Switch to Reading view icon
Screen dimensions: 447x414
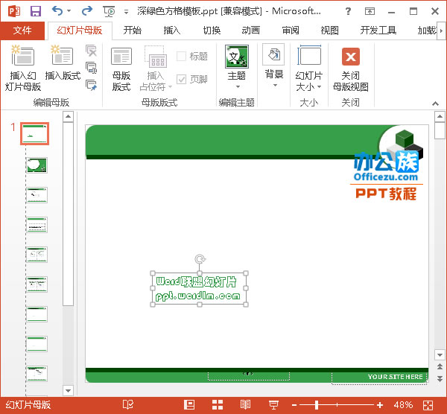click(245, 404)
